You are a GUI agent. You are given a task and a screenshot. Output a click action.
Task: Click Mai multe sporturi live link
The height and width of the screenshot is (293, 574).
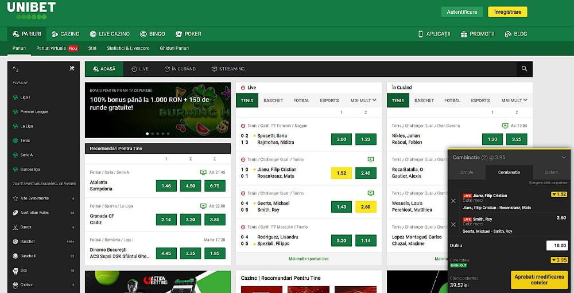[309, 259]
